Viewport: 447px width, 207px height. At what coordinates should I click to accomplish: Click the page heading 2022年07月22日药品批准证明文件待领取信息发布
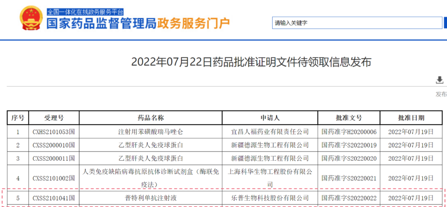(x=251, y=62)
